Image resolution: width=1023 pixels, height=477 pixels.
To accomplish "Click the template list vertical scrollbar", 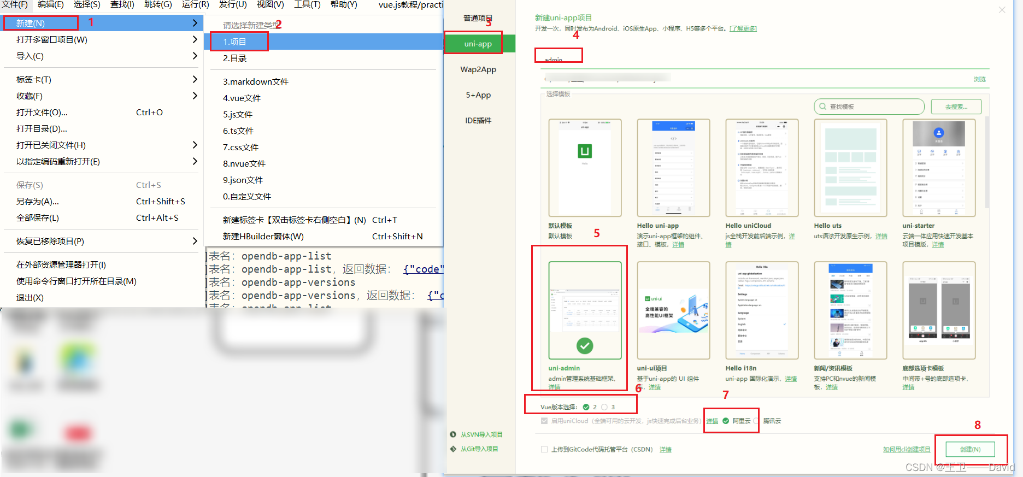I will click(986, 161).
